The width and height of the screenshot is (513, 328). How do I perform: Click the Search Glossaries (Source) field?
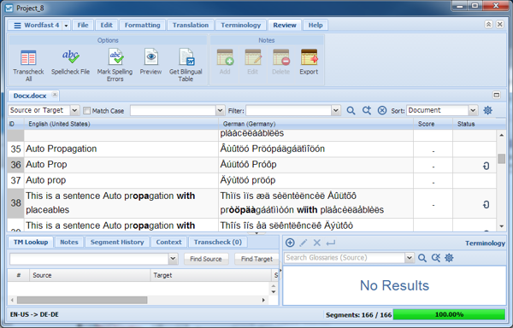pos(345,258)
